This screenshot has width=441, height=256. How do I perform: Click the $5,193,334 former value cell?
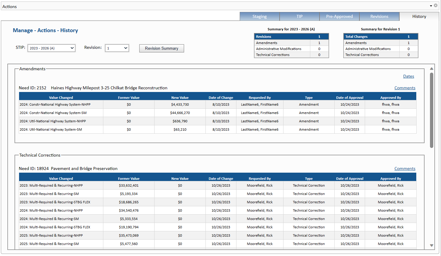pyautogui.click(x=129, y=194)
